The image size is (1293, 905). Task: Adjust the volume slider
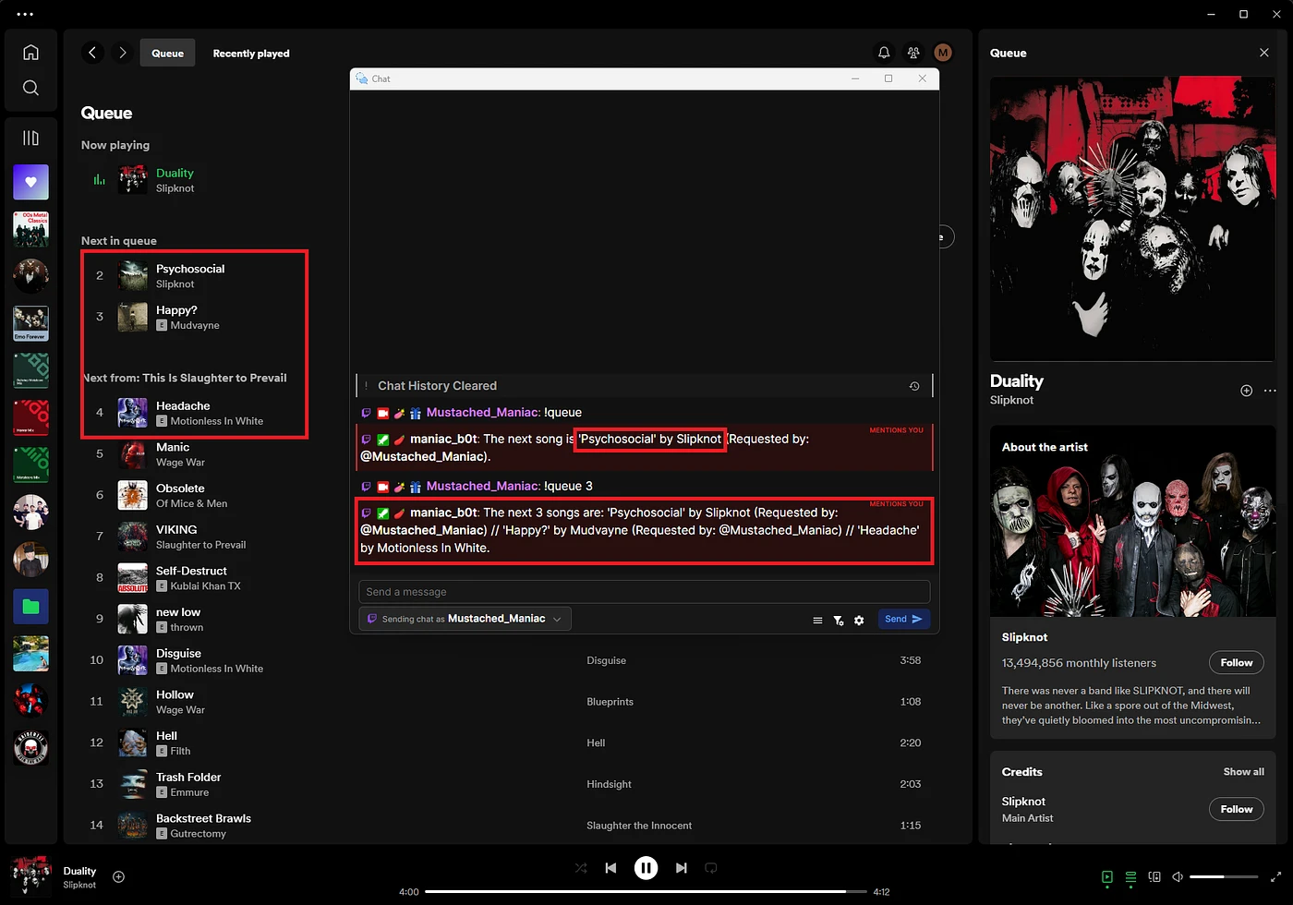tap(1224, 876)
